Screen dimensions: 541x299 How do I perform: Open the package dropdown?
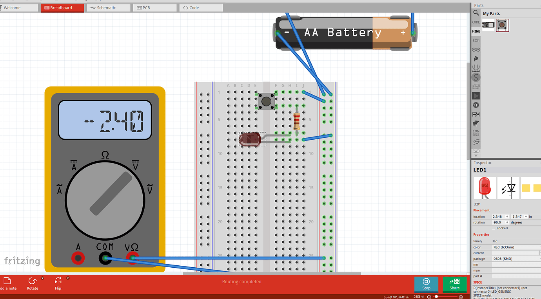516,259
